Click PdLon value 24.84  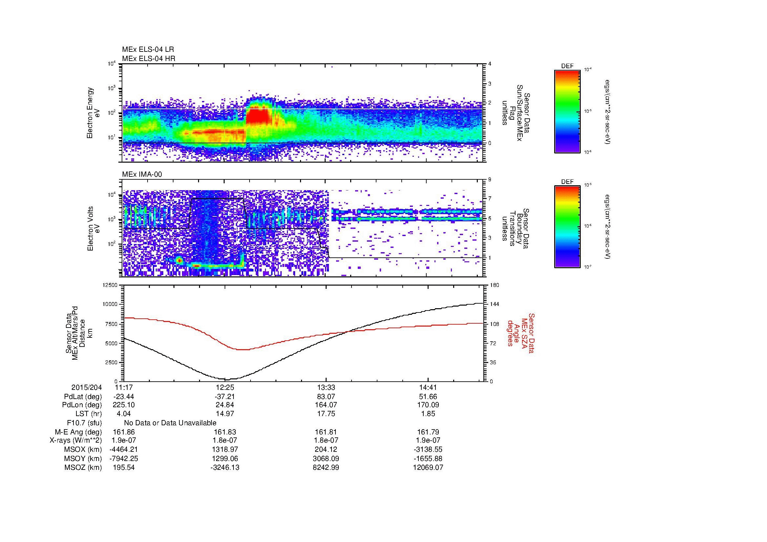(225, 405)
